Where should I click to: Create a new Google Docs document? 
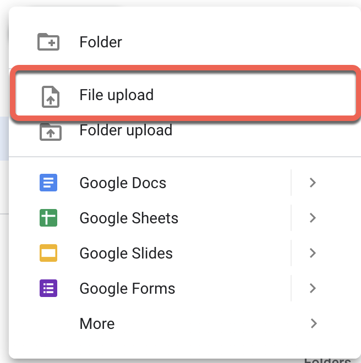coord(150,183)
